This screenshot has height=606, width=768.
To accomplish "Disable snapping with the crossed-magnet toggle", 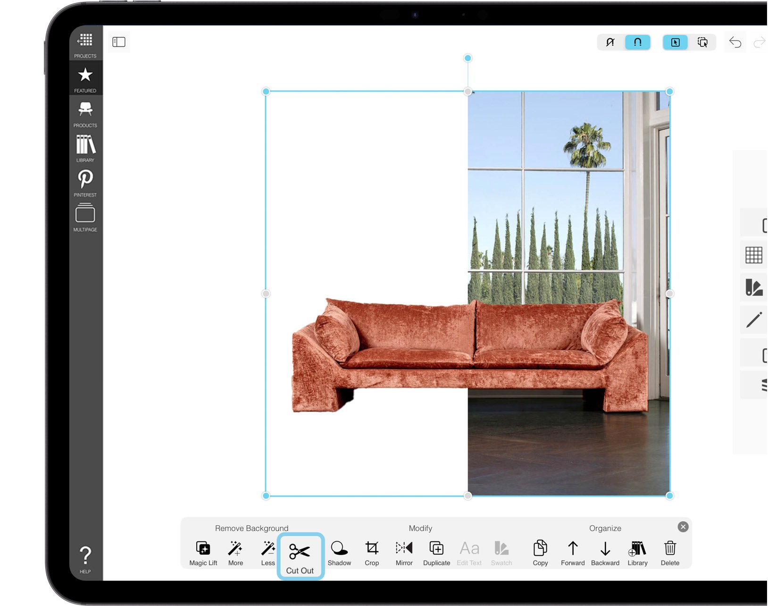I will click(610, 42).
